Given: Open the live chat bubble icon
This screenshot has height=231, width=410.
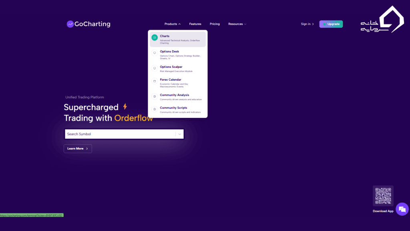Looking at the screenshot, I should (x=402, y=209).
